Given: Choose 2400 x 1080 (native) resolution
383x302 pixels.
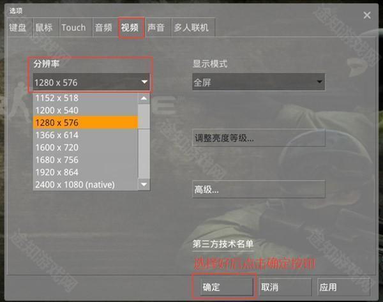Looking at the screenshot, I should pos(86,185).
